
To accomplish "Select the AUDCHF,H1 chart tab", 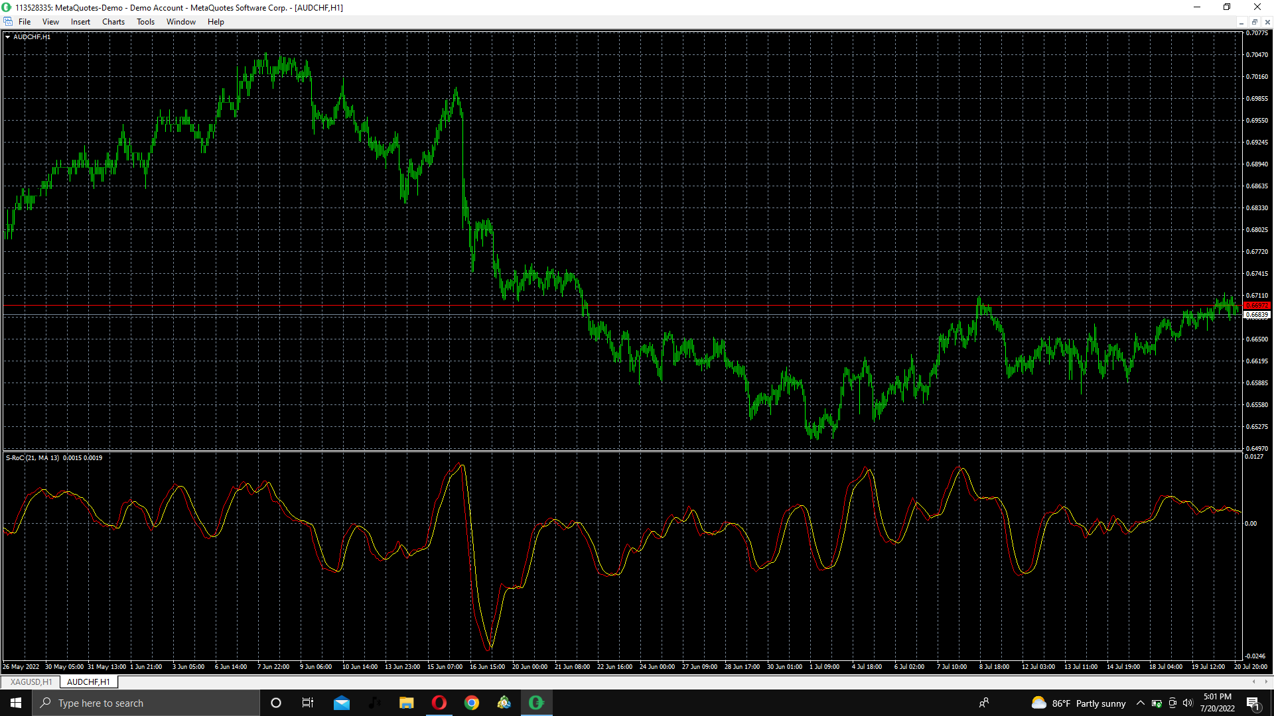I will (x=88, y=682).
